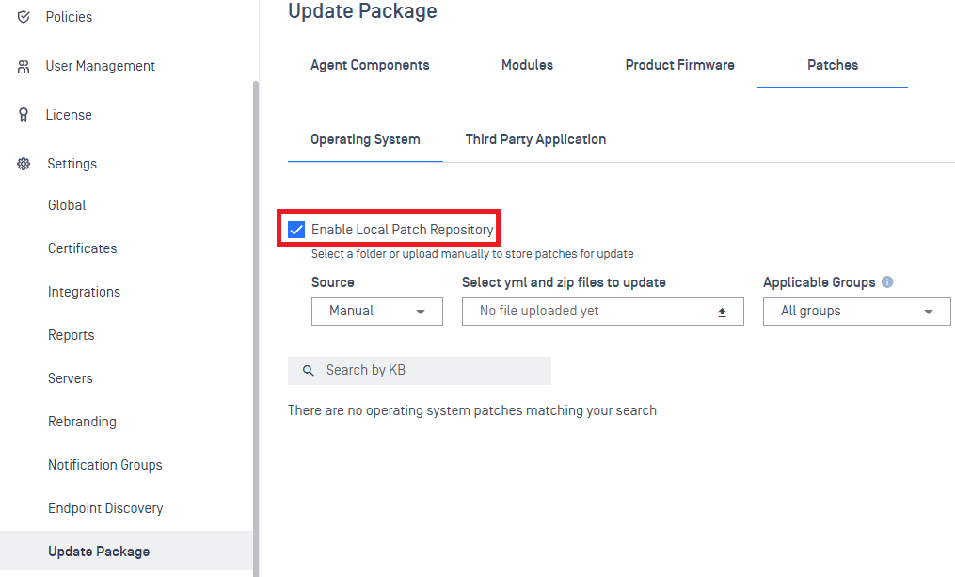This screenshot has height=577, width=955.
Task: Disable the Enable Local Patch Repository checkbox
Action: coord(297,228)
